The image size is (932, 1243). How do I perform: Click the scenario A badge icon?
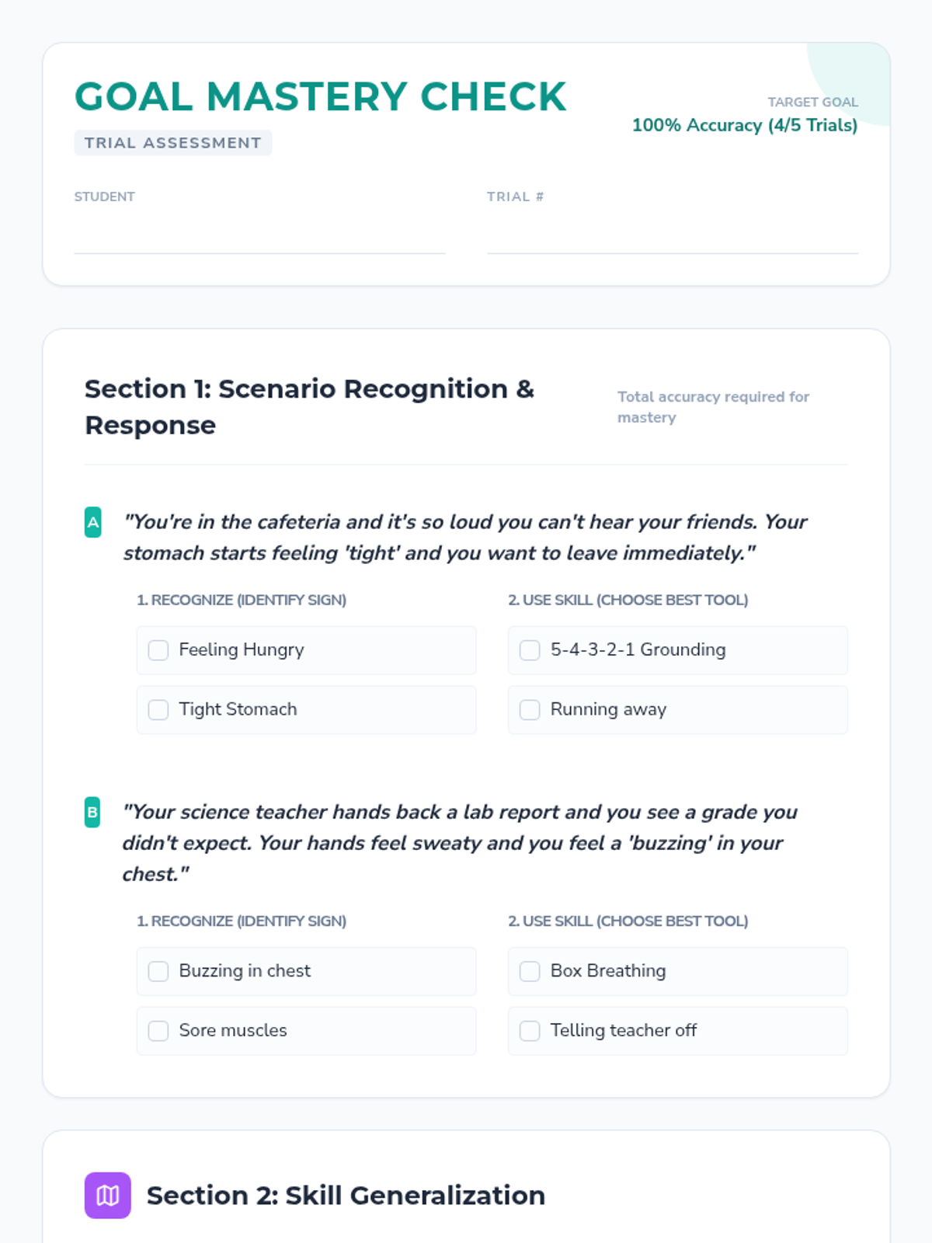(x=92, y=522)
